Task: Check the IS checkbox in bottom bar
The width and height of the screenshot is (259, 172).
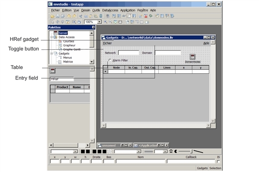Action: point(219,162)
